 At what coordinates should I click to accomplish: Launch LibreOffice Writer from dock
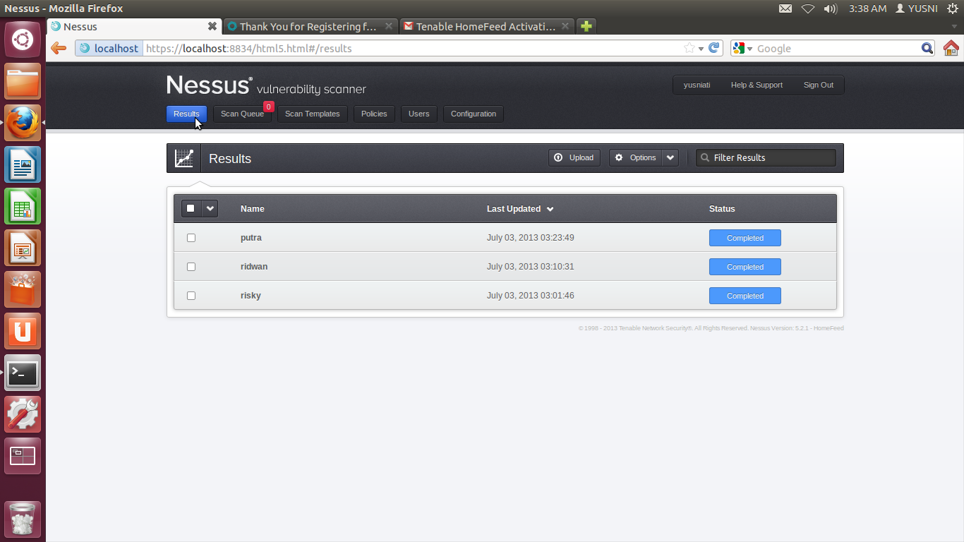[23, 164]
